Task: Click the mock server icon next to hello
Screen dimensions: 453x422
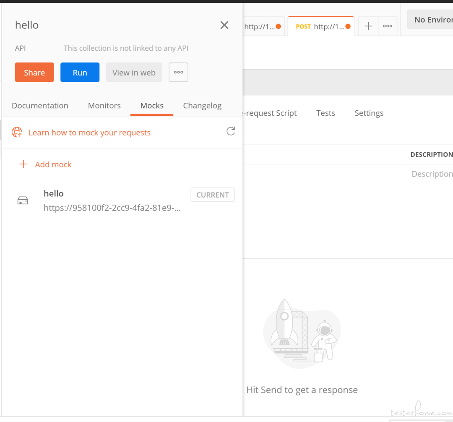Action: tap(23, 201)
